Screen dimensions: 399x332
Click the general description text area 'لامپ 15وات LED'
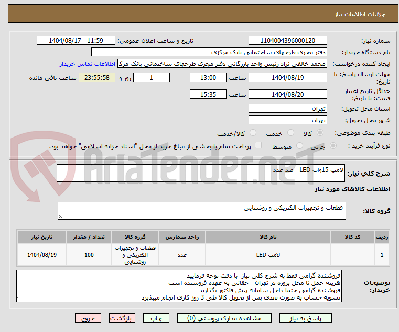click(x=201, y=173)
